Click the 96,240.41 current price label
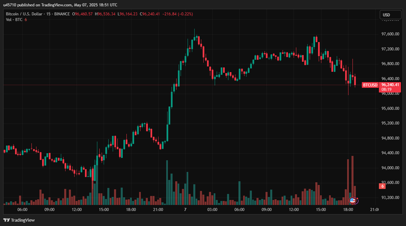Screen dimensions: 406x226 pos(390,85)
